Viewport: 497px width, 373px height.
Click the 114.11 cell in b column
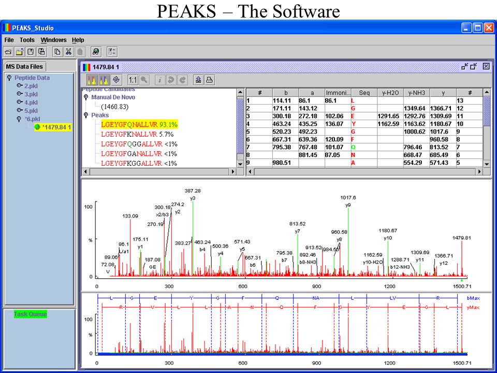point(286,101)
